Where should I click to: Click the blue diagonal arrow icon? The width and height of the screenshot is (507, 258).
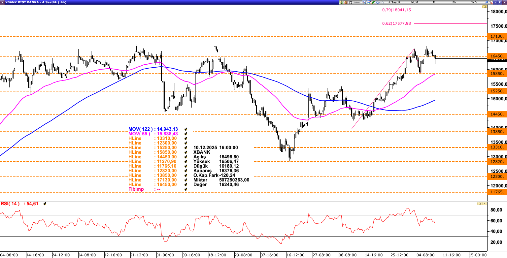coord(486,2)
